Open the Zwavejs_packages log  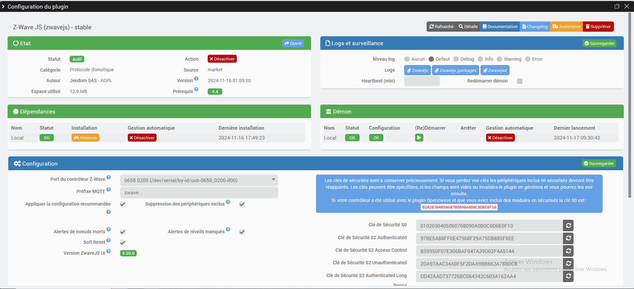coord(455,70)
